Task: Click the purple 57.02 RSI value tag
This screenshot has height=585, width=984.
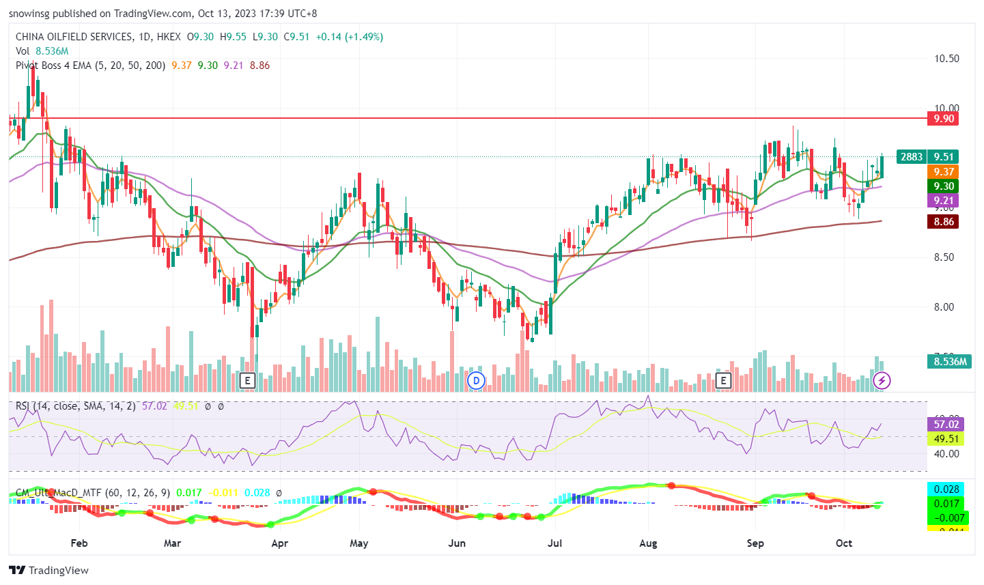Action: pos(946,425)
